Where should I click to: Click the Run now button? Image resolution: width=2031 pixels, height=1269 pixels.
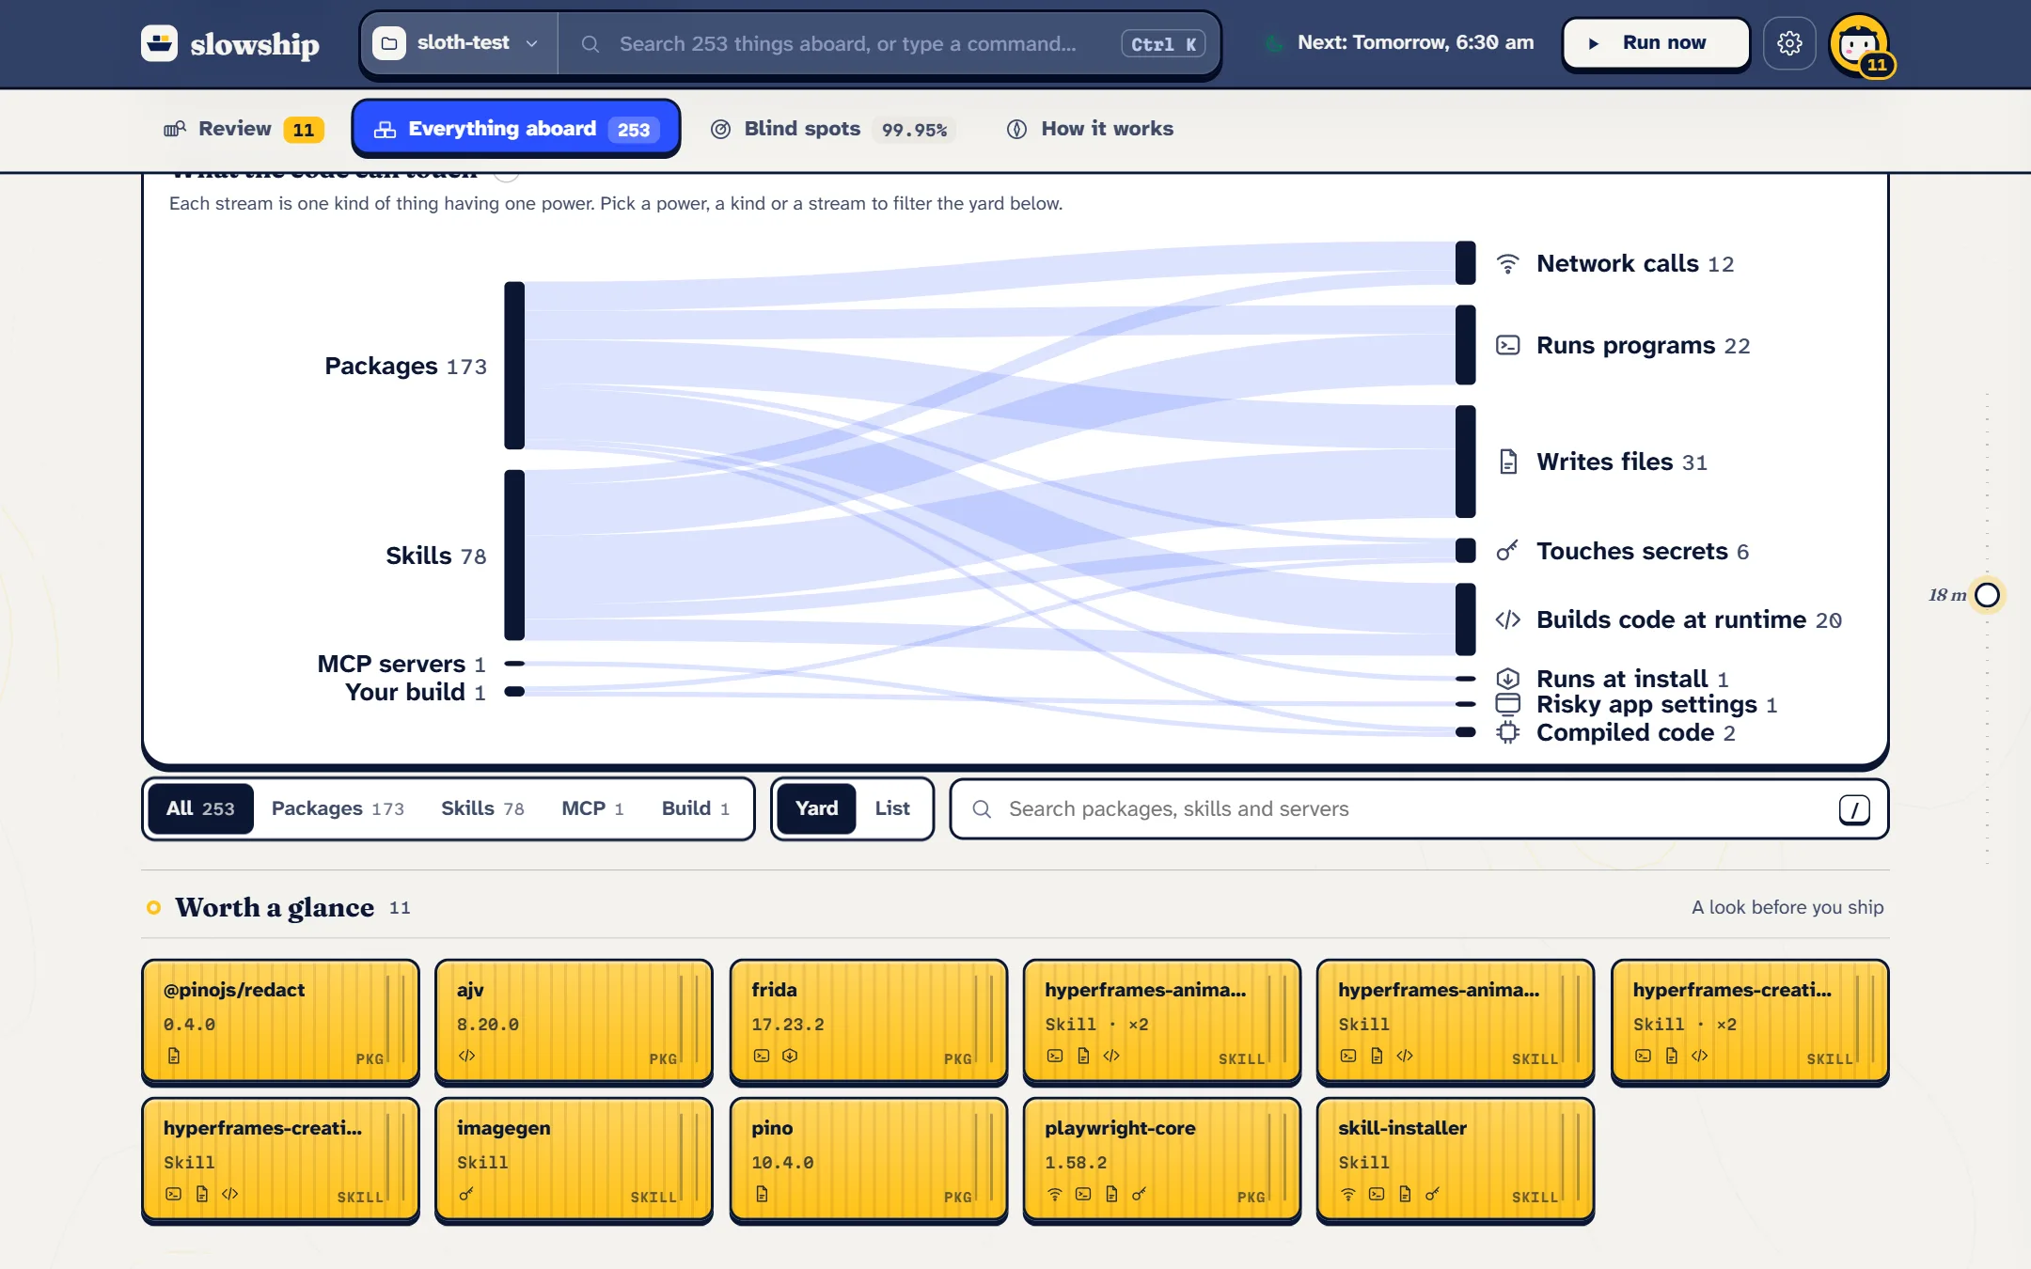coord(1656,43)
